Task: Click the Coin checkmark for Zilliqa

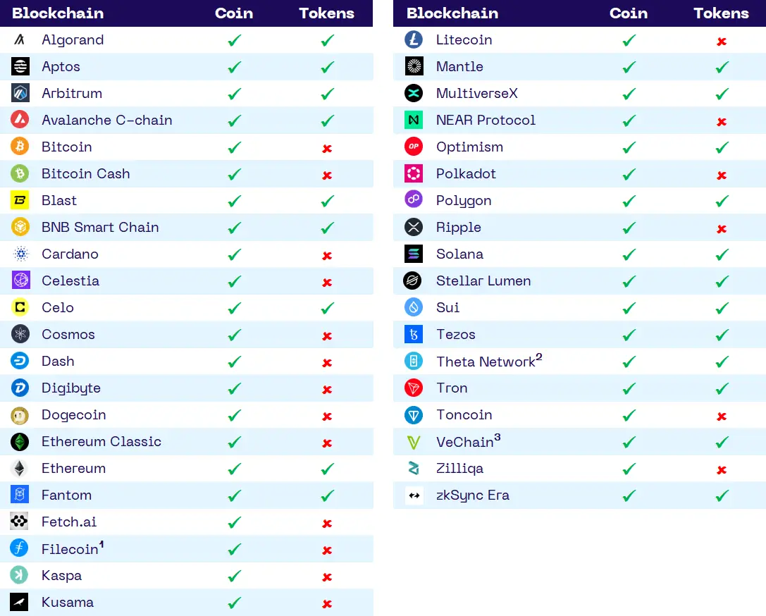Action: [629, 469]
